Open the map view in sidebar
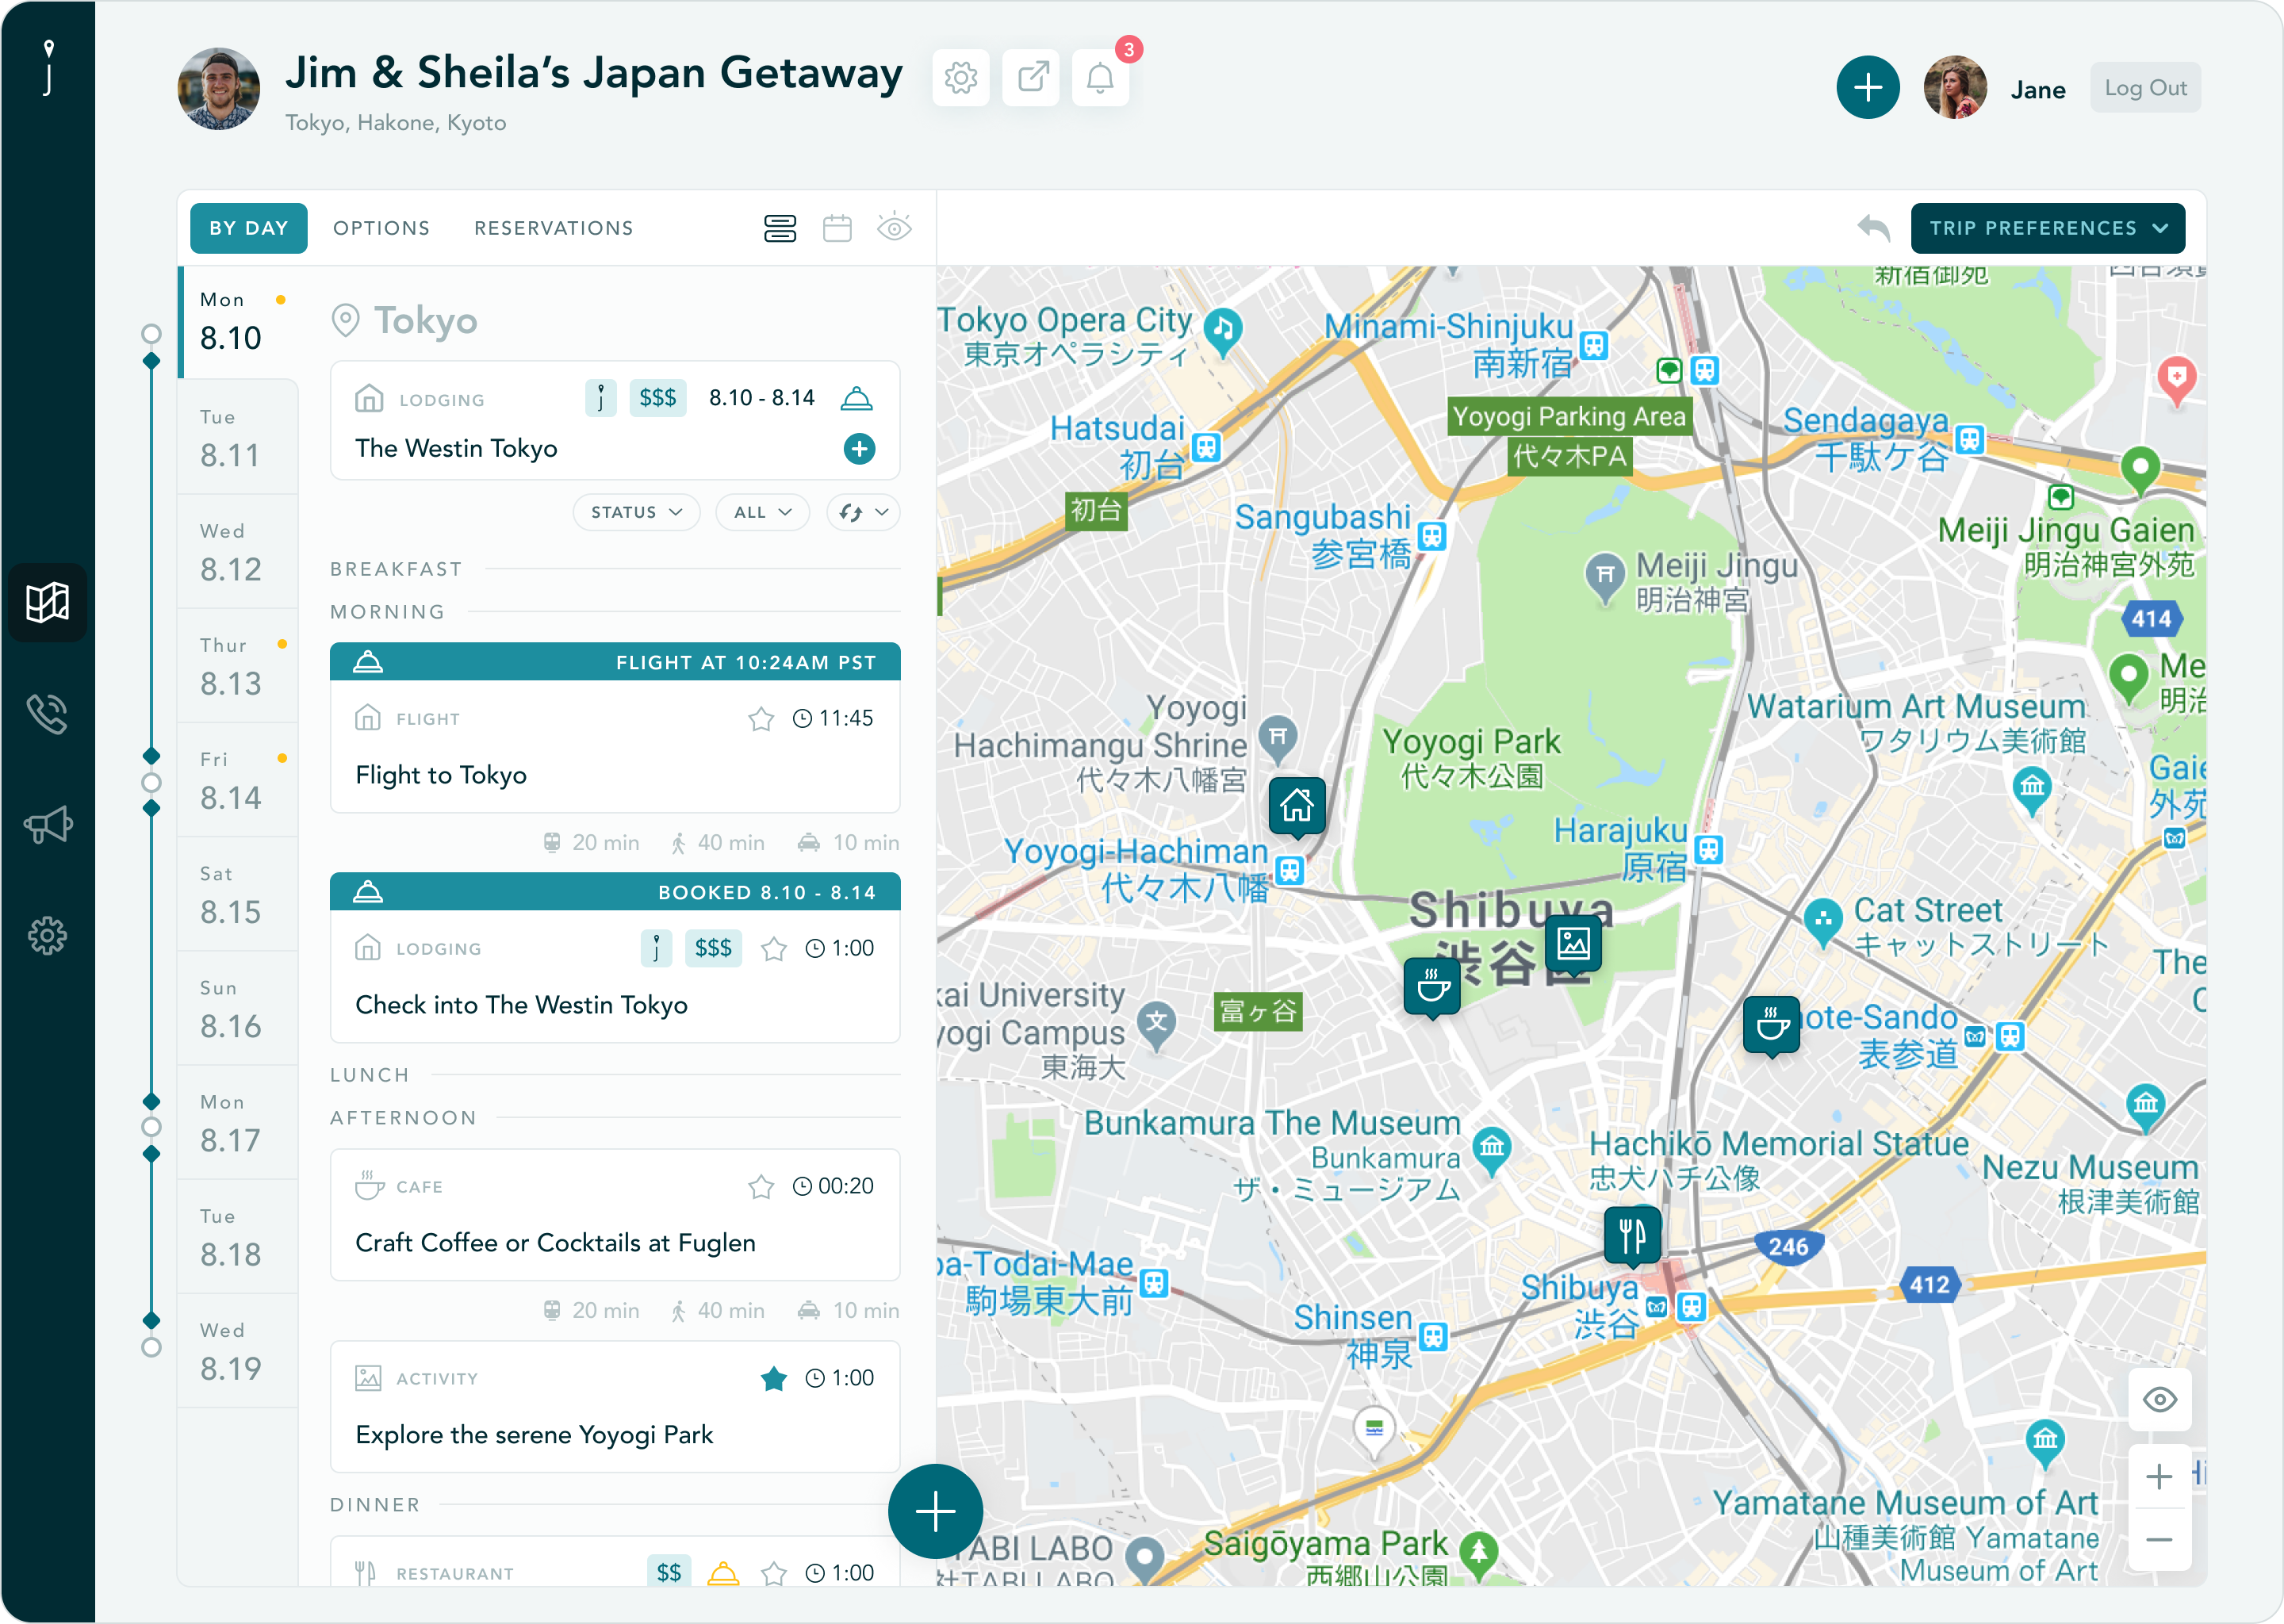 click(47, 602)
